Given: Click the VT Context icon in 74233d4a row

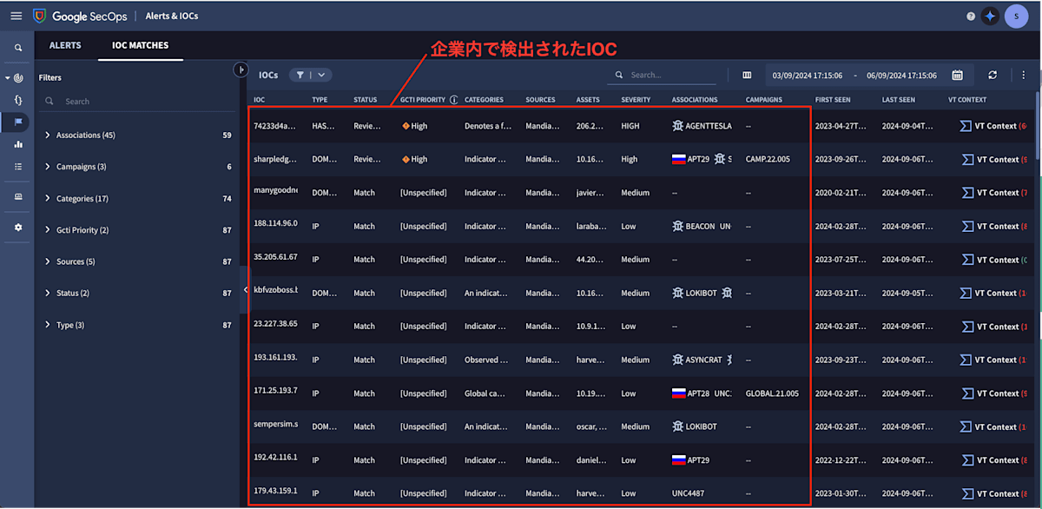Looking at the screenshot, I should tap(966, 126).
